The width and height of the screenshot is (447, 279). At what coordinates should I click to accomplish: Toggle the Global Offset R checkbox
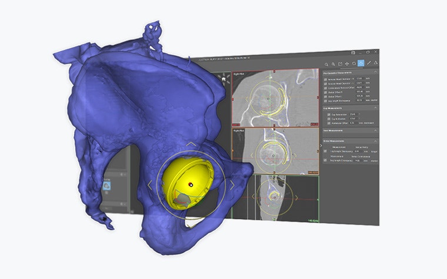click(x=325, y=93)
